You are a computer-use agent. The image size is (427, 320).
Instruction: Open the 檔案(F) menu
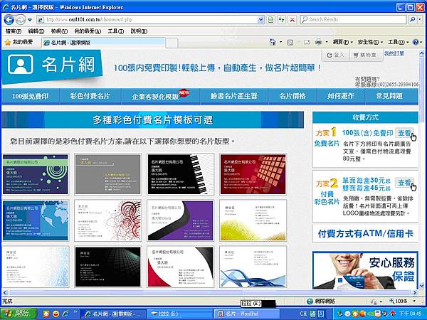click(x=14, y=31)
